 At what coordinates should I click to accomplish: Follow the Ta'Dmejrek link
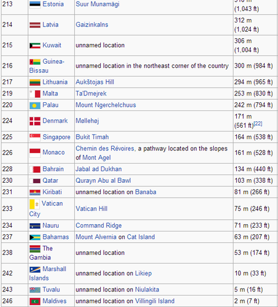coord(92,94)
